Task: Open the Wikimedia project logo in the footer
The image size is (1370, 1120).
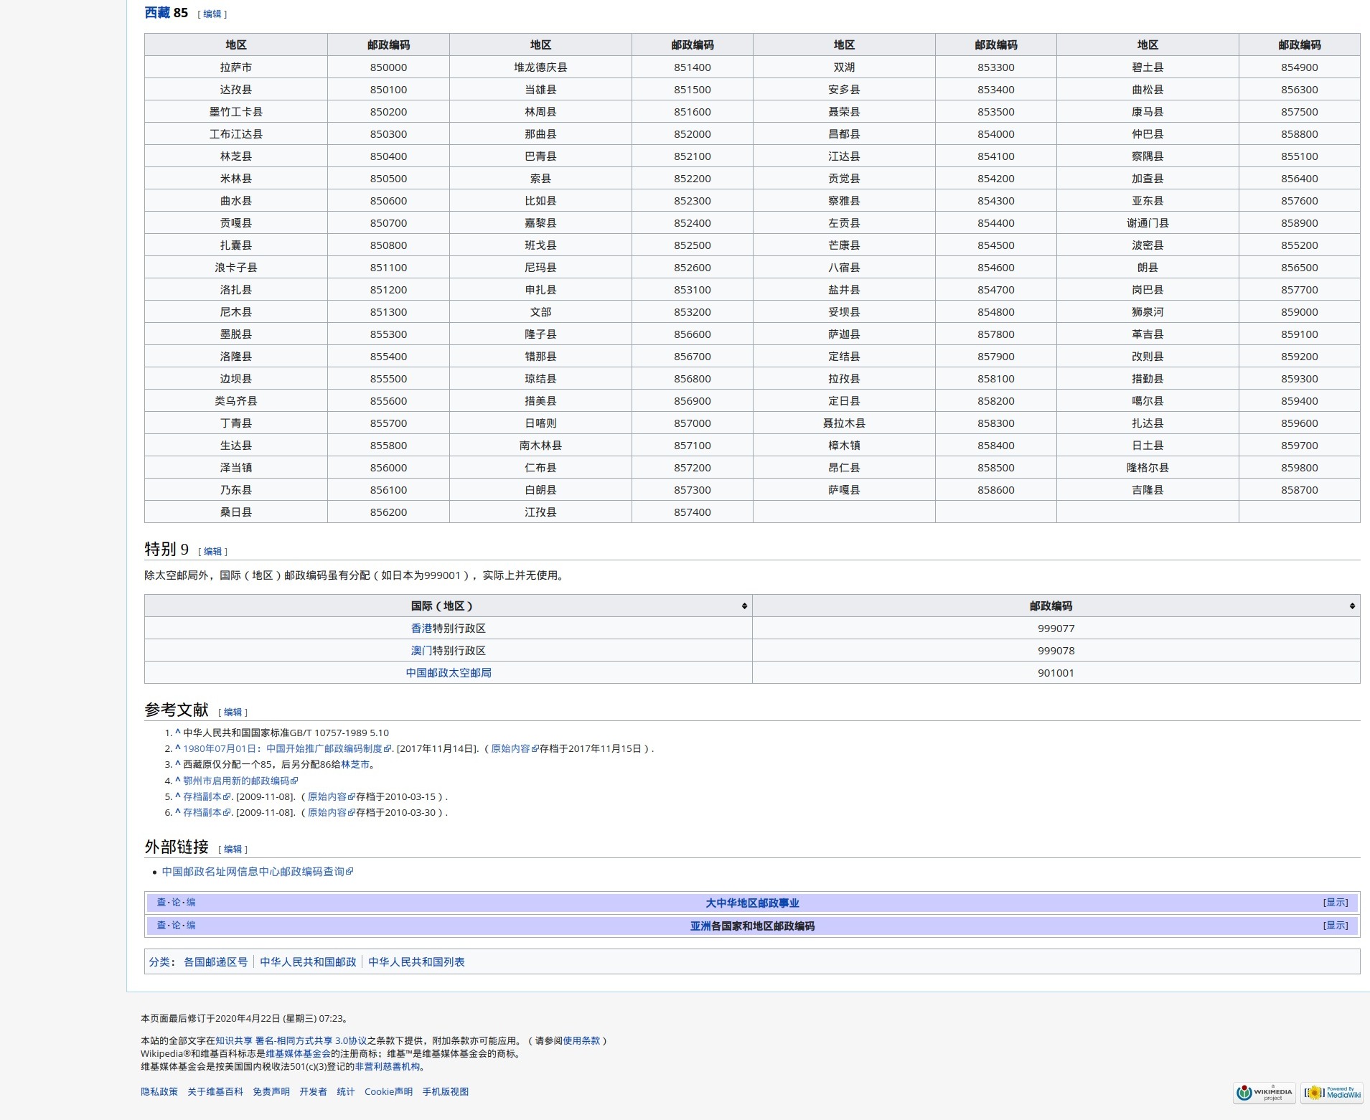Action: point(1264,1093)
